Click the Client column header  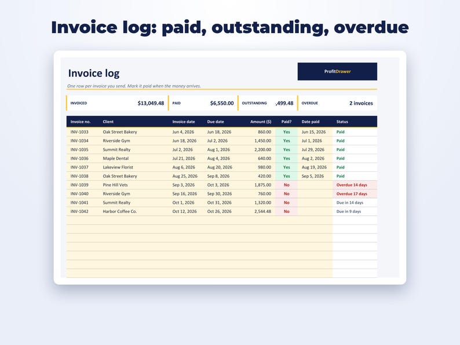108,122
